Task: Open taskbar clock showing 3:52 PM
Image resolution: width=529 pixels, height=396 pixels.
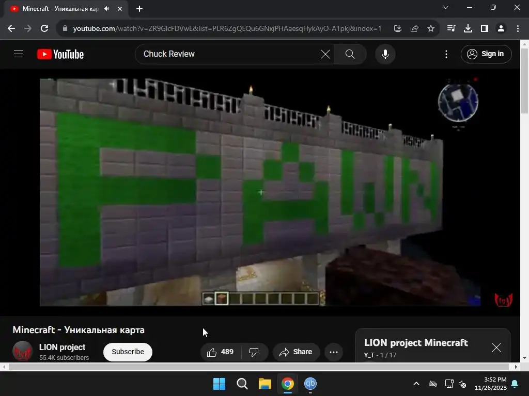Action: click(x=491, y=384)
